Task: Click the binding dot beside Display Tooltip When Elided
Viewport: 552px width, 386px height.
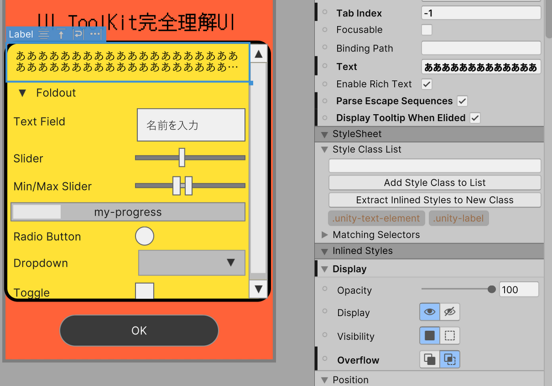Action: (325, 117)
